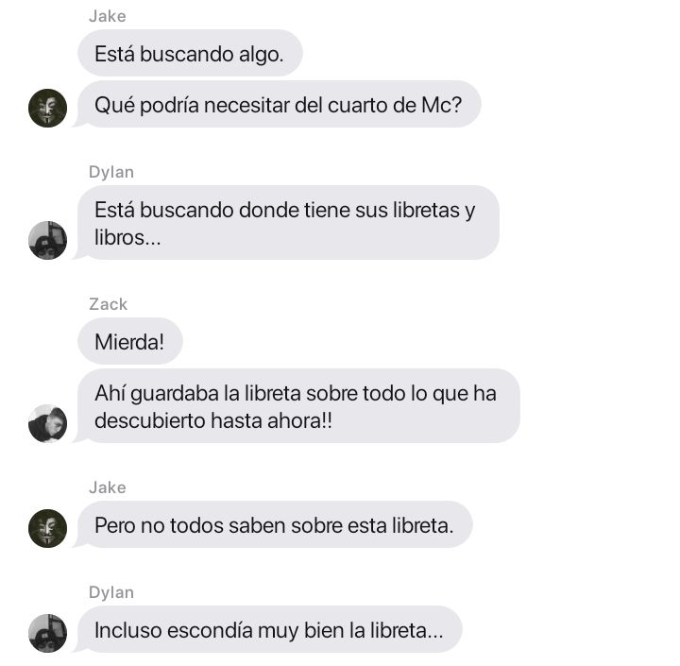Select the 'Qué podría necesitar del cuarto de Mc?' bubble
Screen dimensions: 680x666
(x=280, y=104)
